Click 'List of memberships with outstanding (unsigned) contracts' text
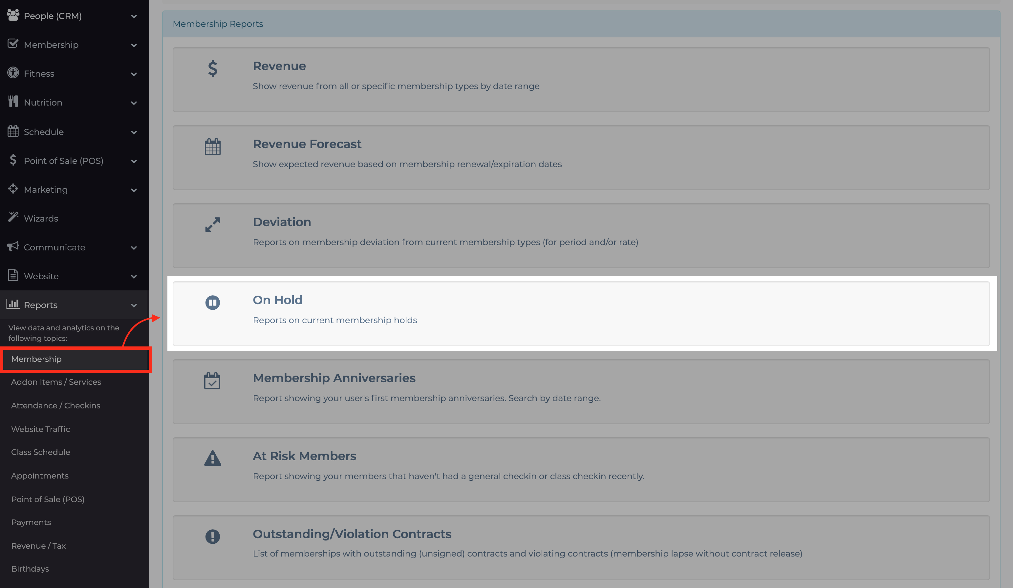 point(528,554)
